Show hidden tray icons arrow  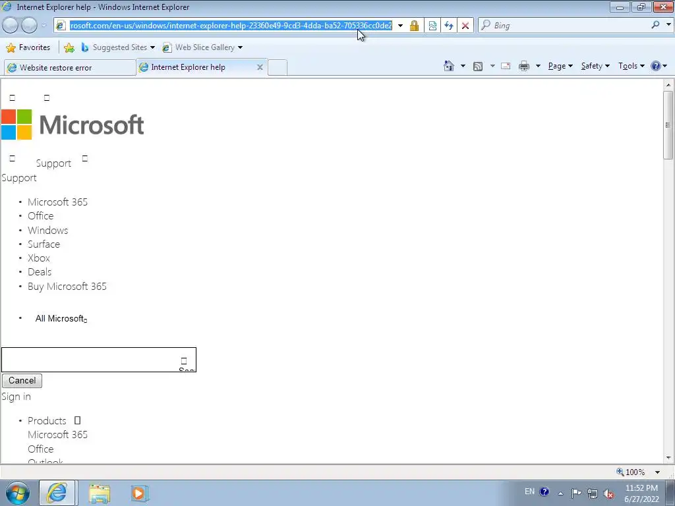pos(560,493)
